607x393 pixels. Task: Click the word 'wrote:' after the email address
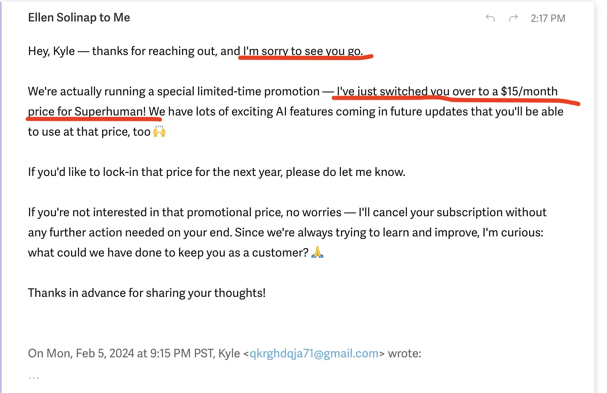(404, 354)
